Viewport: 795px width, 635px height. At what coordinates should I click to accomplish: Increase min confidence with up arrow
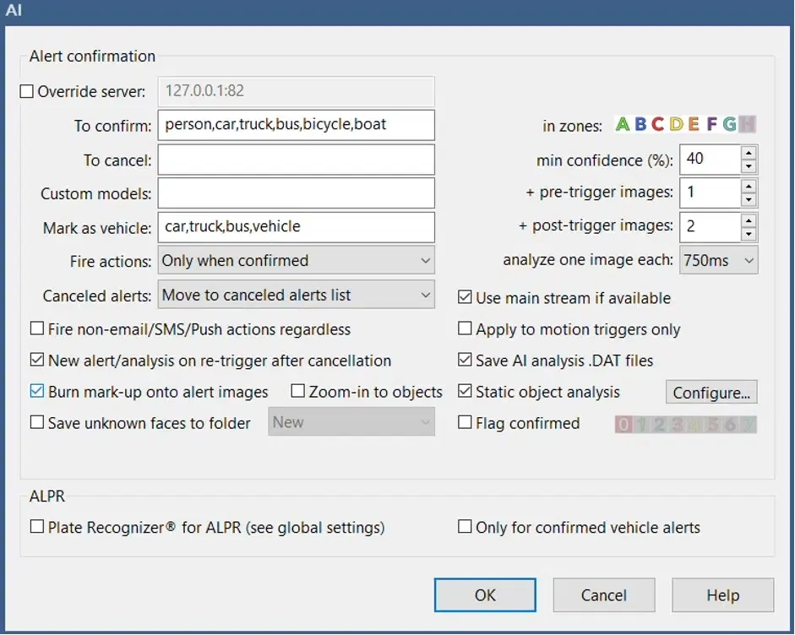click(x=749, y=153)
